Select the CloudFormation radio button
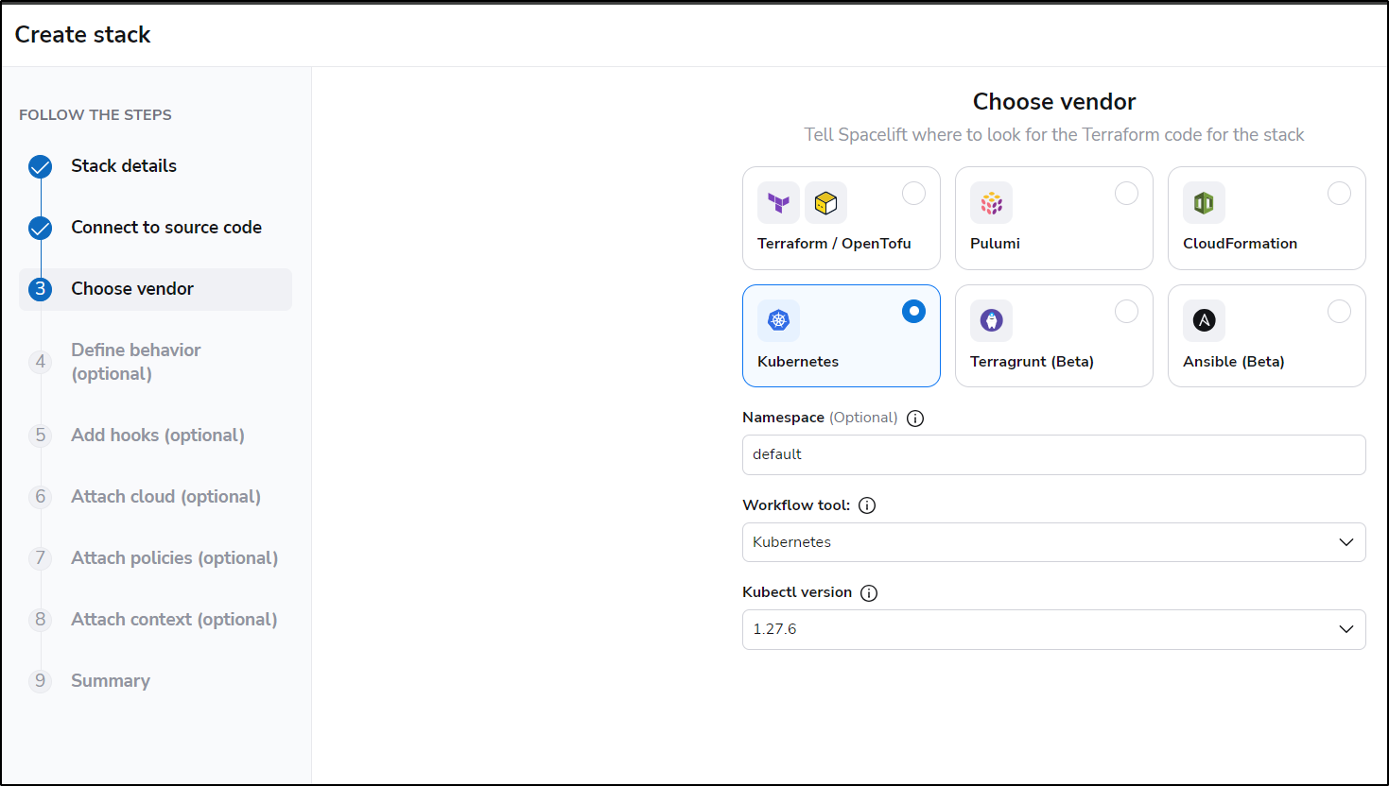This screenshot has width=1389, height=786. 1339,193
